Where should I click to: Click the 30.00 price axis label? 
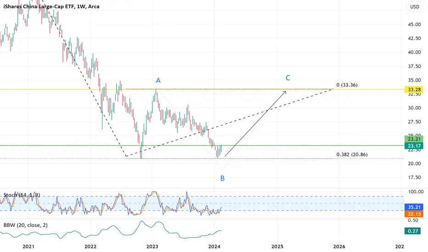[414, 108]
